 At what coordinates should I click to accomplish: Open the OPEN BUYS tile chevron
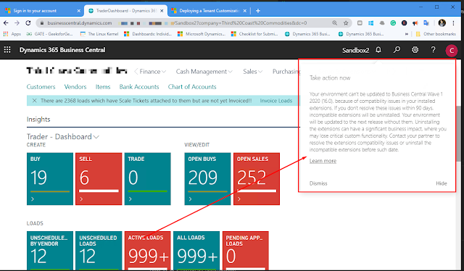point(190,199)
